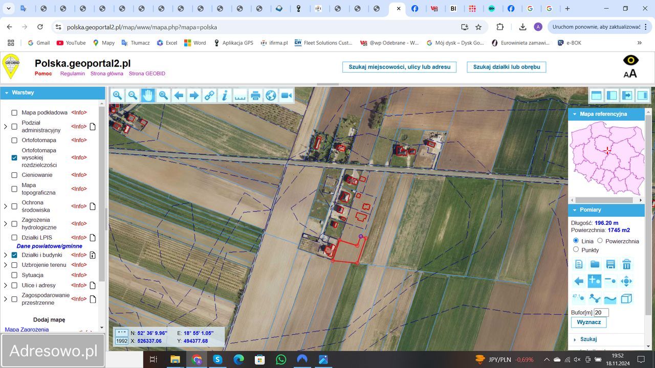Go to previous map view arrow
Viewport: 655px width, 368px height.
point(179,95)
